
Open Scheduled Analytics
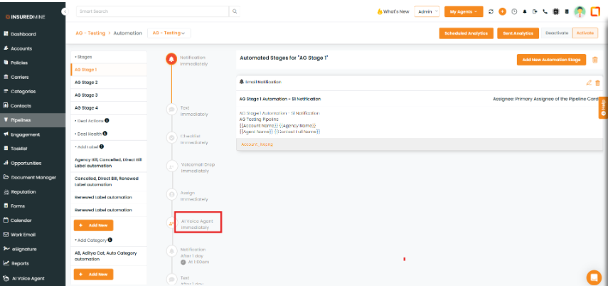pos(466,33)
